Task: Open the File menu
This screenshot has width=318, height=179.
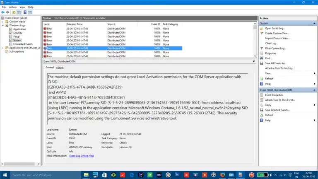Action: 4,7
